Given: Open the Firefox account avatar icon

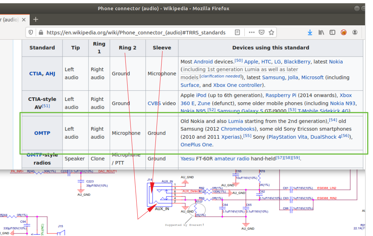Looking at the screenshot, I should click(x=355, y=32).
